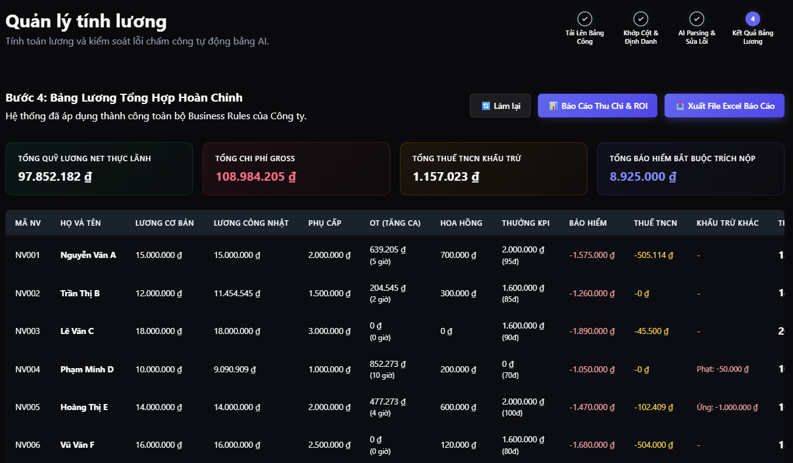The image size is (793, 463).
Task: Click the 700.000 ₫ commission cell
Action: pyautogui.click(x=459, y=256)
